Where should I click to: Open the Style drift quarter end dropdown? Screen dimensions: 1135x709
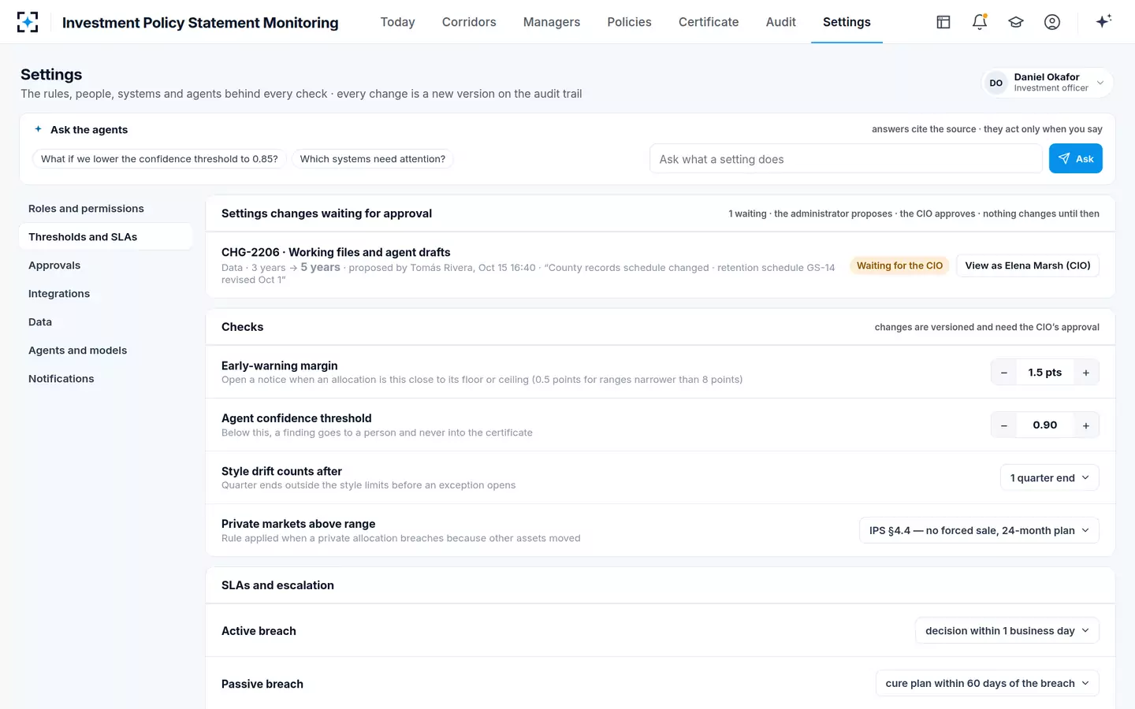[x=1049, y=477]
